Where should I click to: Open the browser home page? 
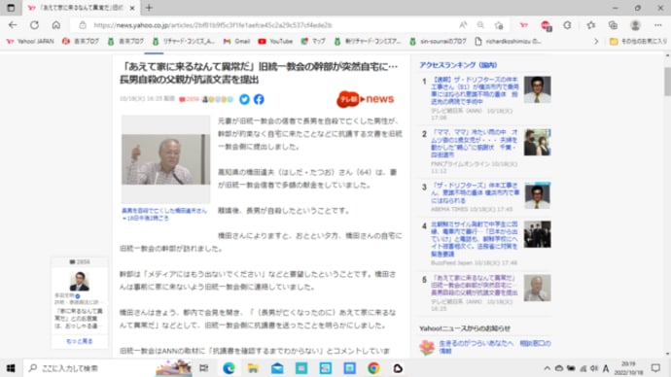[56, 25]
